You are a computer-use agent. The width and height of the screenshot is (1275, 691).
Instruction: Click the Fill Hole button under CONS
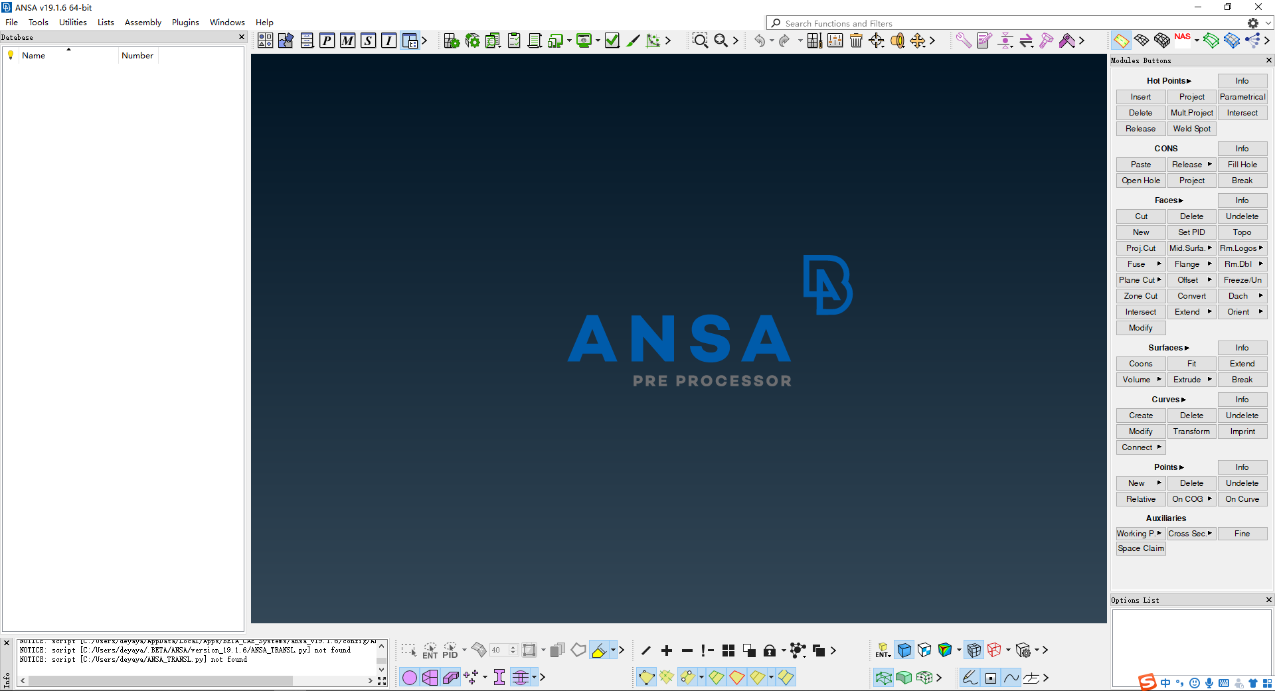click(x=1242, y=164)
